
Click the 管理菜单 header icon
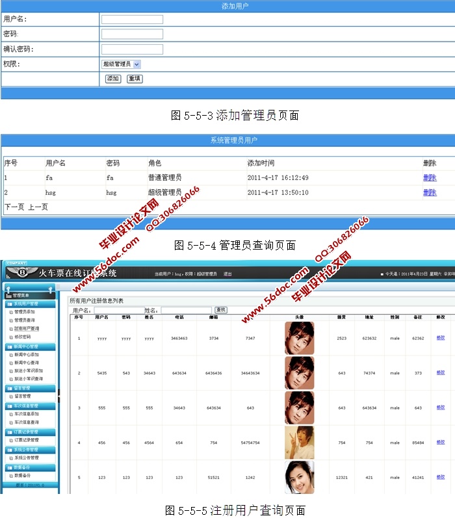click(9, 296)
